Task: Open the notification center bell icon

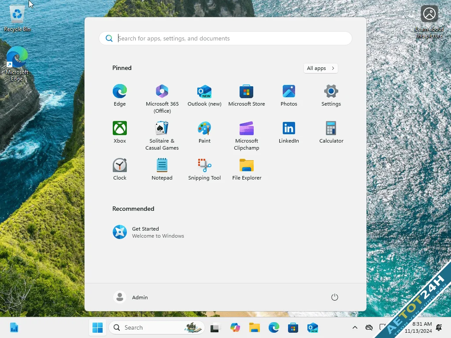Action: pos(439,327)
